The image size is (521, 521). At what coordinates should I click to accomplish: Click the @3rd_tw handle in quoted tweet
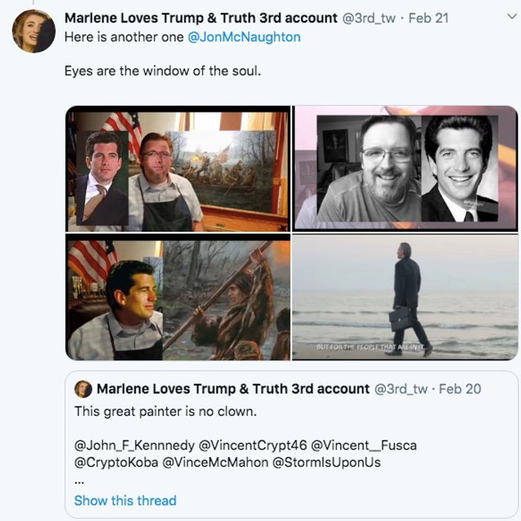[401, 389]
